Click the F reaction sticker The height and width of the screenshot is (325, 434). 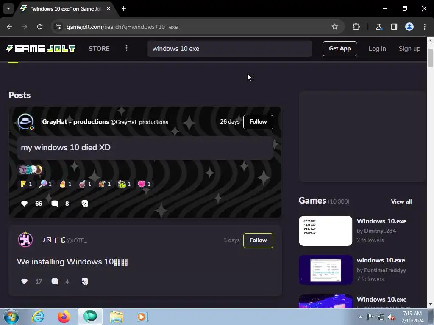pyautogui.click(x=26, y=184)
